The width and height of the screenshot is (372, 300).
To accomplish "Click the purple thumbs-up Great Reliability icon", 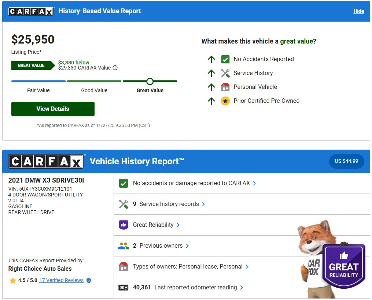I will point(124,225).
